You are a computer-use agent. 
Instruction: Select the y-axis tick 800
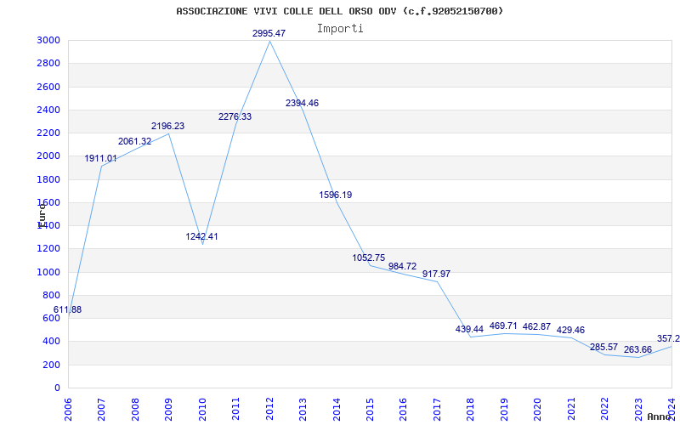click(x=51, y=295)
